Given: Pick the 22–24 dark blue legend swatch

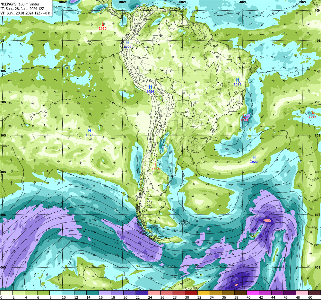Looking at the screenshot, I should coord(142,293).
